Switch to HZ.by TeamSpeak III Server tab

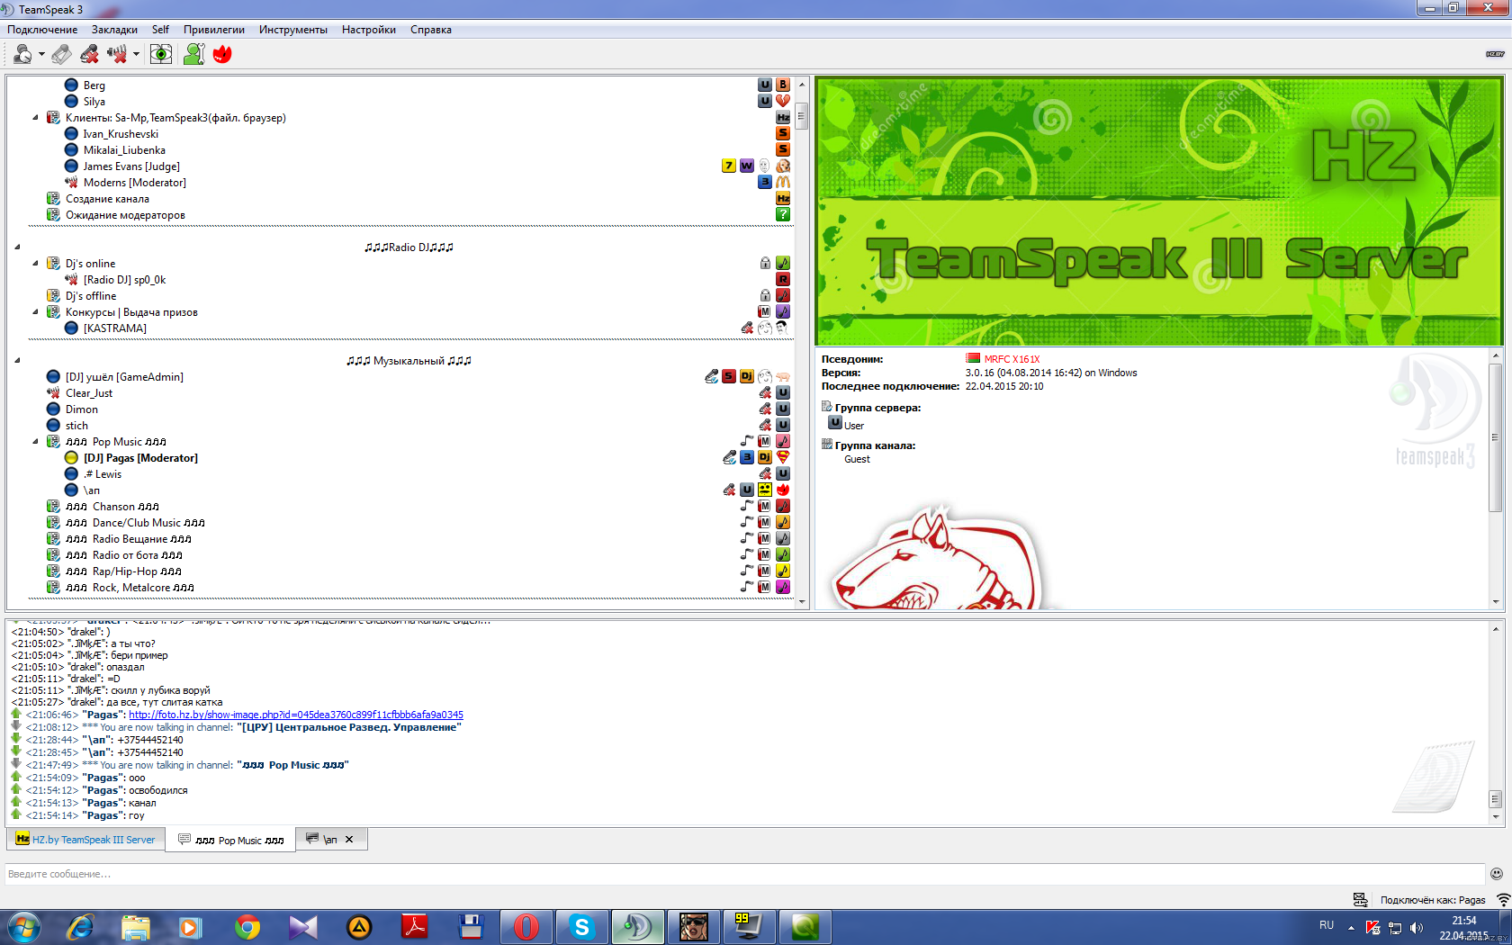click(85, 840)
